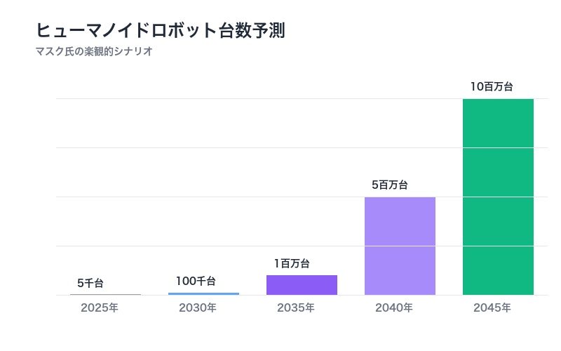Image resolution: width=561 pixels, height=351 pixels.
Task: Select the green 2045年 bar
Action: (x=498, y=197)
